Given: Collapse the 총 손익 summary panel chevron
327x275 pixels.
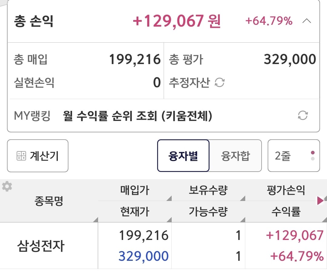Looking at the screenshot, I should pos(306,21).
